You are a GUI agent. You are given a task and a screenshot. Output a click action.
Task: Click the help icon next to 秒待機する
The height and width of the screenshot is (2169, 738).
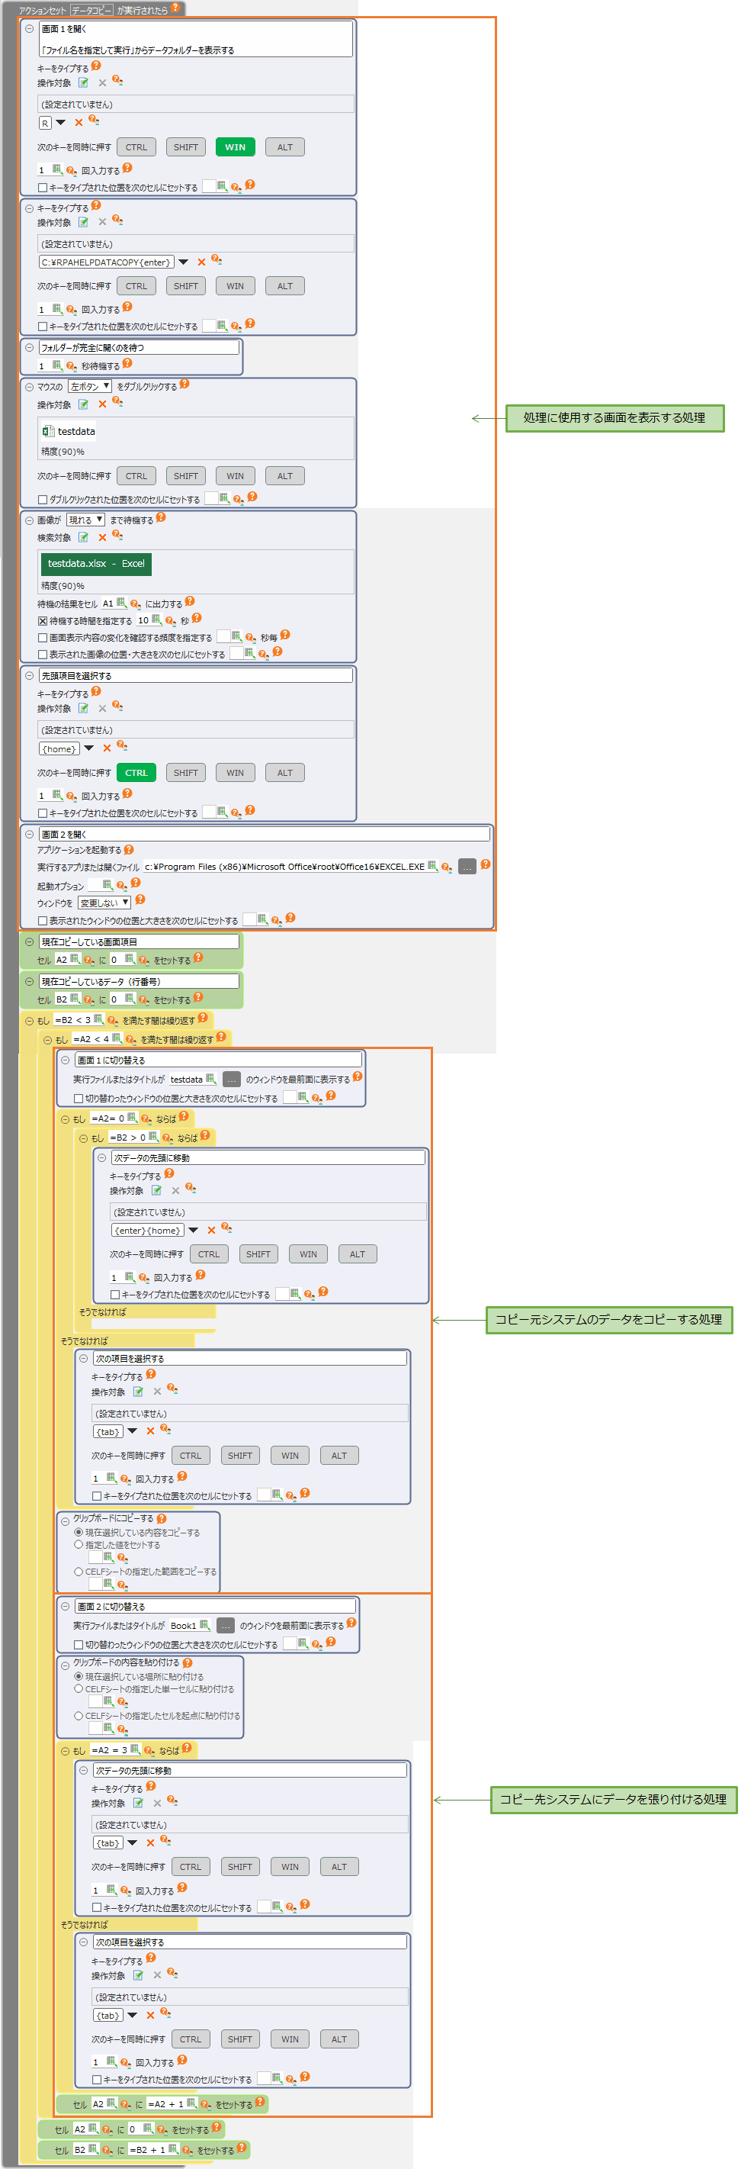coord(127,364)
